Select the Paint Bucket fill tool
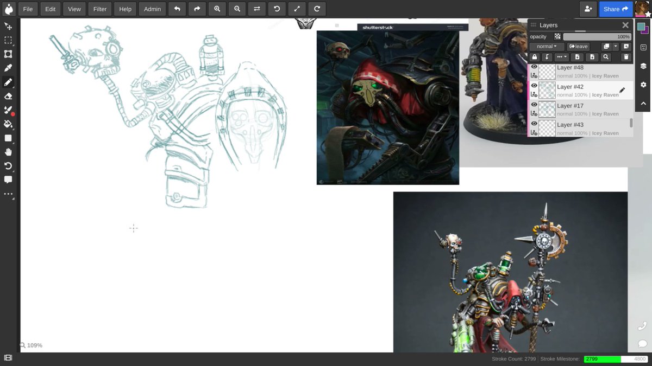 (x=8, y=124)
